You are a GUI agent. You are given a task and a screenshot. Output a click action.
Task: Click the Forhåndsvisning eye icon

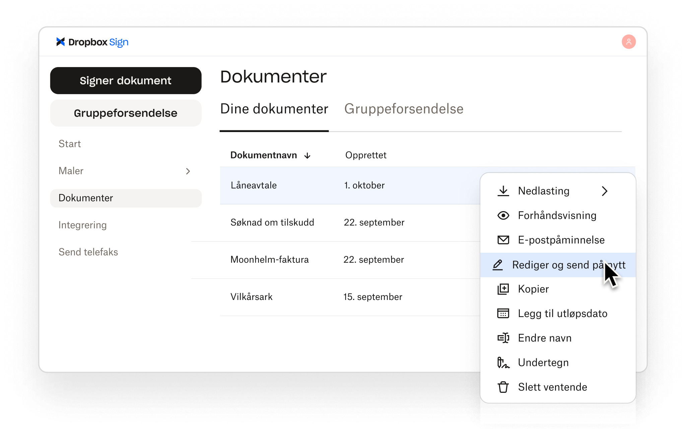[x=503, y=216]
